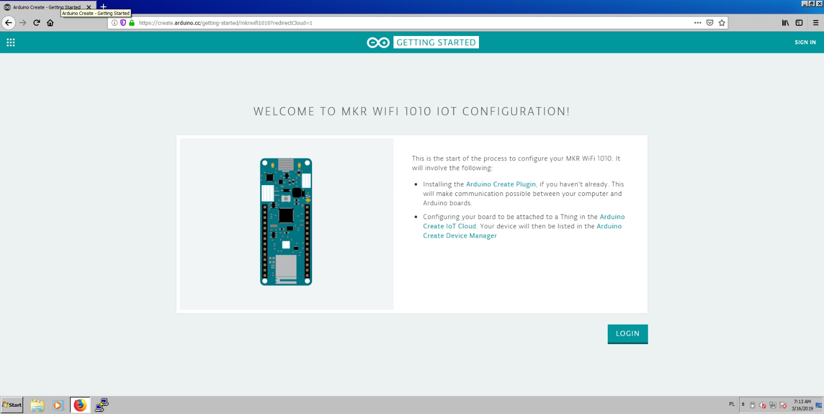Open a new browser tab
This screenshot has width=824, height=414.
104,7
